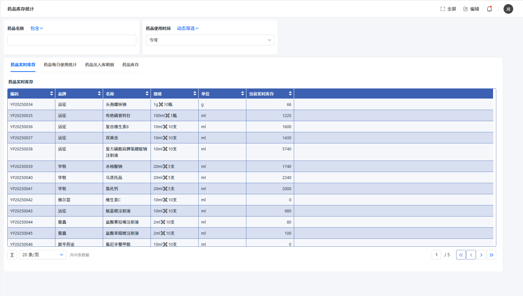The image size is (523, 296).
Task: Switch to the 药品出入库明细 tab
Action: point(99,65)
